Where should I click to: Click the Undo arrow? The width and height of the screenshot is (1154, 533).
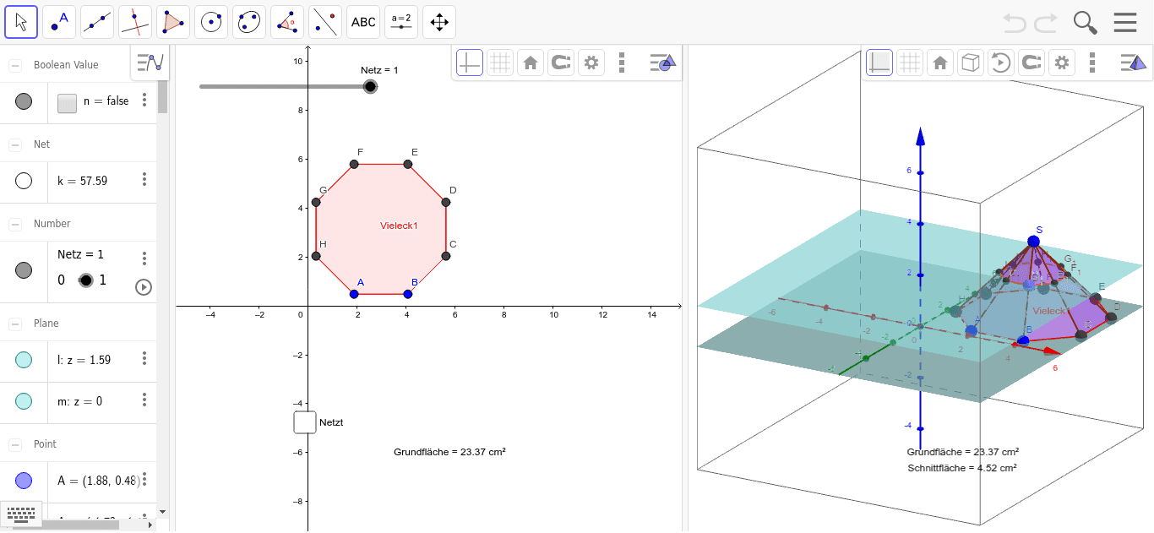pyautogui.click(x=1015, y=23)
